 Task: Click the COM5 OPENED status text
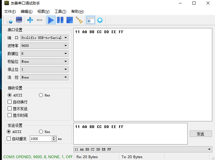(x=38, y=157)
